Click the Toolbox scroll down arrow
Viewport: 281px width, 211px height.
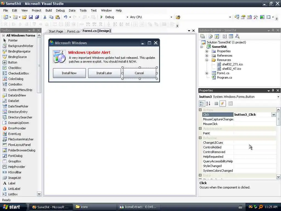click(x=39, y=194)
